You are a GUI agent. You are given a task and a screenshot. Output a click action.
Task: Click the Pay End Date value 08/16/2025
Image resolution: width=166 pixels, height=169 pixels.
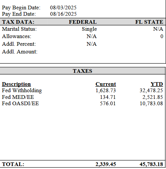point(63,14)
